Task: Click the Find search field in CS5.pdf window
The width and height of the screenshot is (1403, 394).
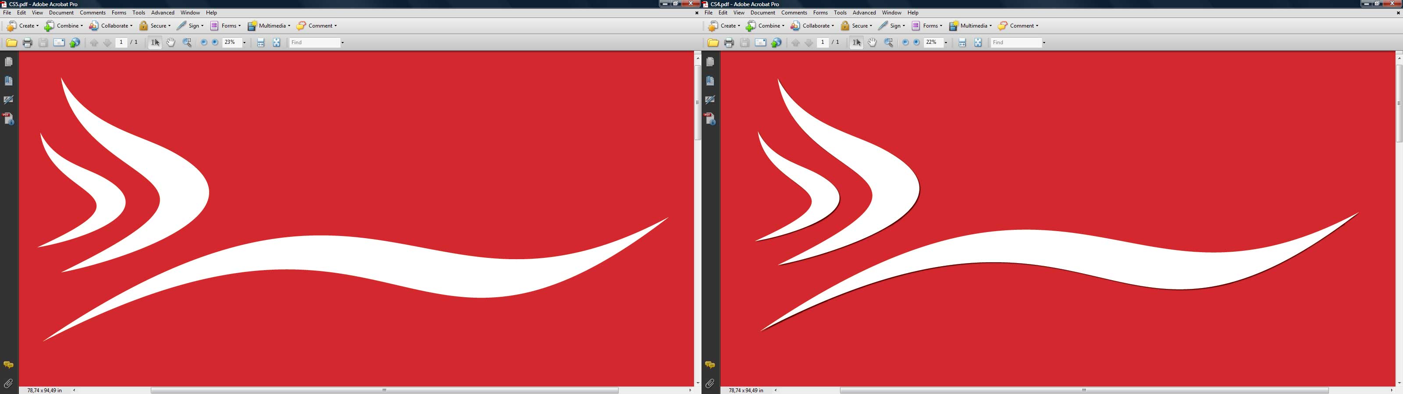Action: [x=315, y=42]
